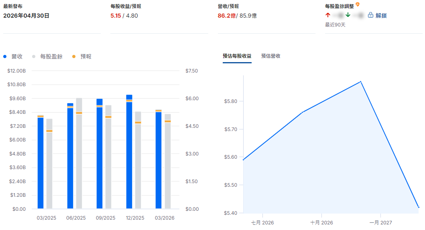
Task: Open the 解鎖 unlock link
Action: pos(381,15)
